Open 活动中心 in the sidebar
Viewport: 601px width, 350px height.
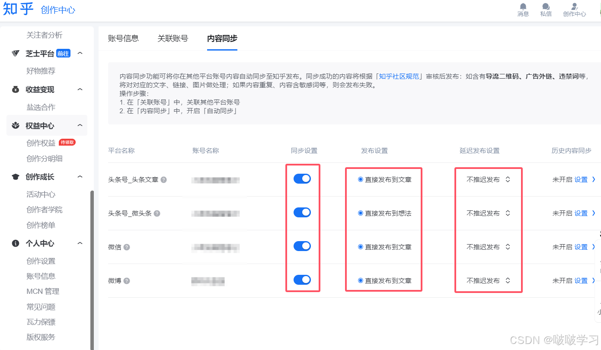point(41,194)
